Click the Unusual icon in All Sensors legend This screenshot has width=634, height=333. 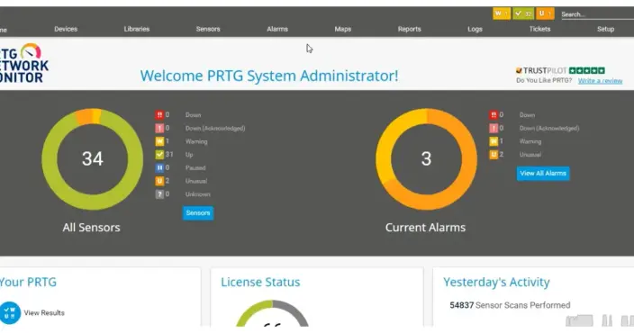tap(159, 181)
